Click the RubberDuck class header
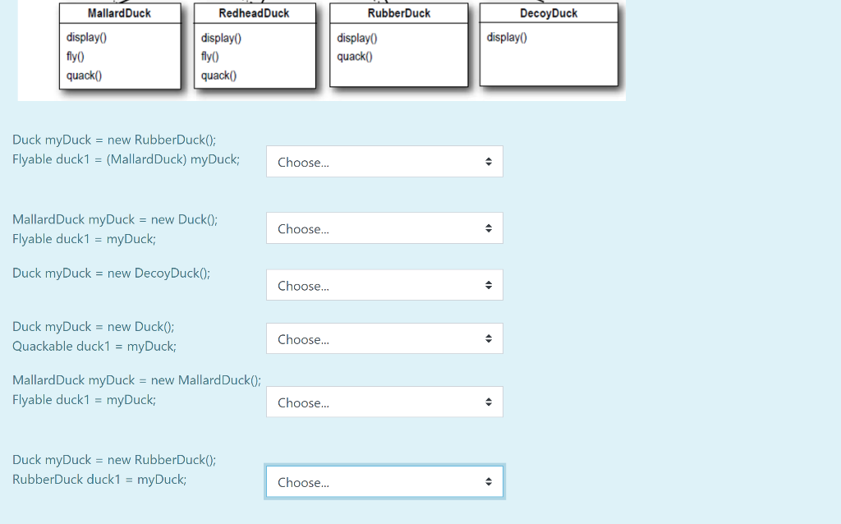Image resolution: width=841 pixels, height=524 pixels. [398, 13]
